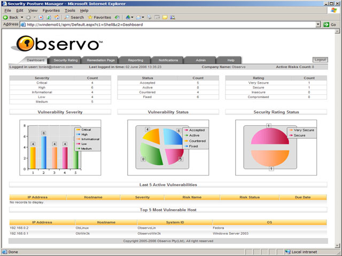Sort by Risk Status column header

pos(250,197)
